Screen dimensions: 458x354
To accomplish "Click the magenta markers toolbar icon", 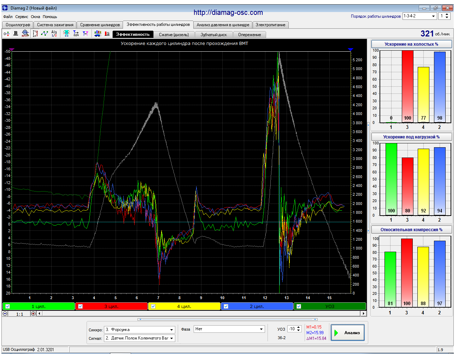I will 86,33.
